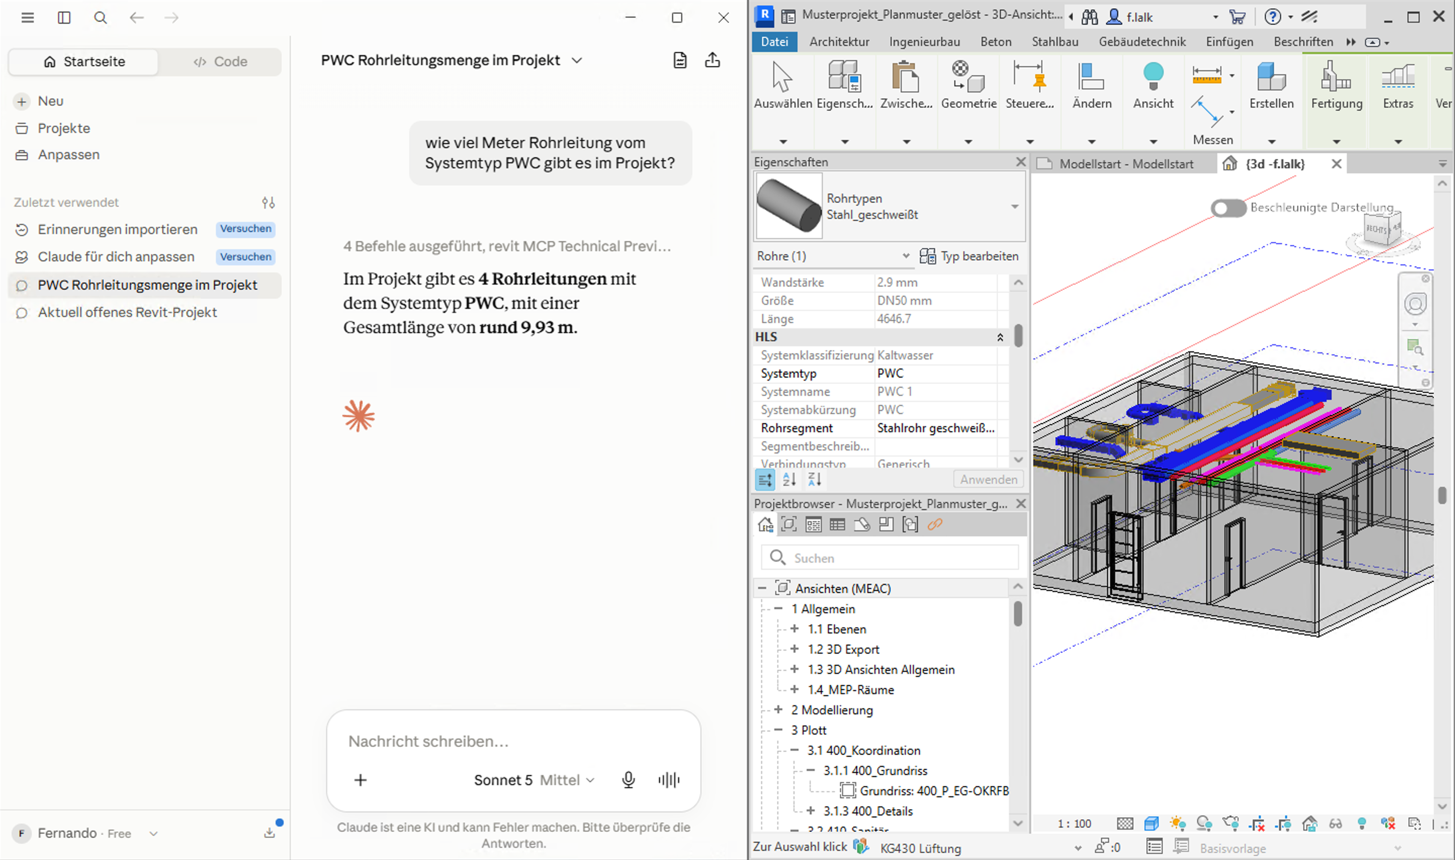Toggle shadows in view control bar
This screenshot has width=1455, height=860.
click(1204, 824)
